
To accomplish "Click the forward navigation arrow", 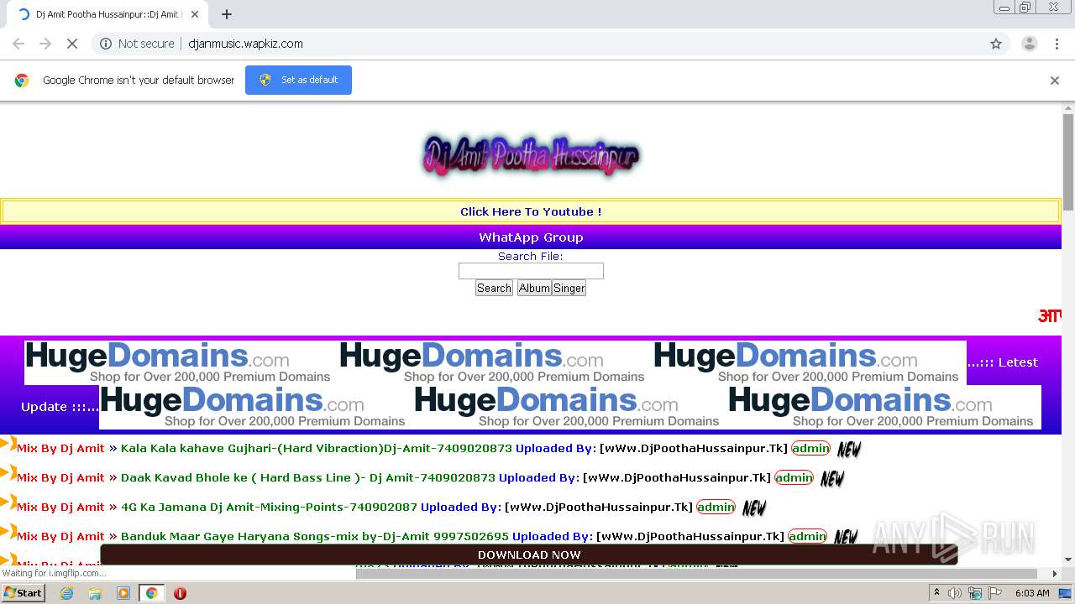I will [x=45, y=44].
